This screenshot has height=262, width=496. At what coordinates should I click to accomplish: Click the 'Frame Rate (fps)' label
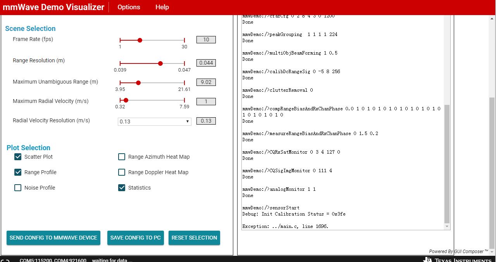(x=33, y=39)
